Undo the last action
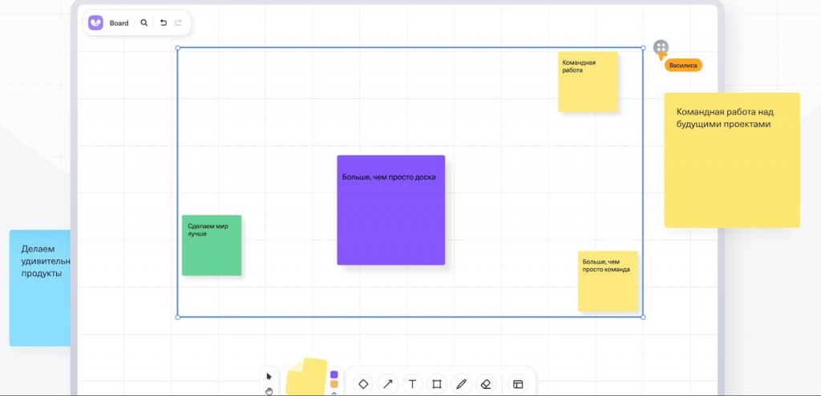The image size is (821, 396). tap(164, 23)
